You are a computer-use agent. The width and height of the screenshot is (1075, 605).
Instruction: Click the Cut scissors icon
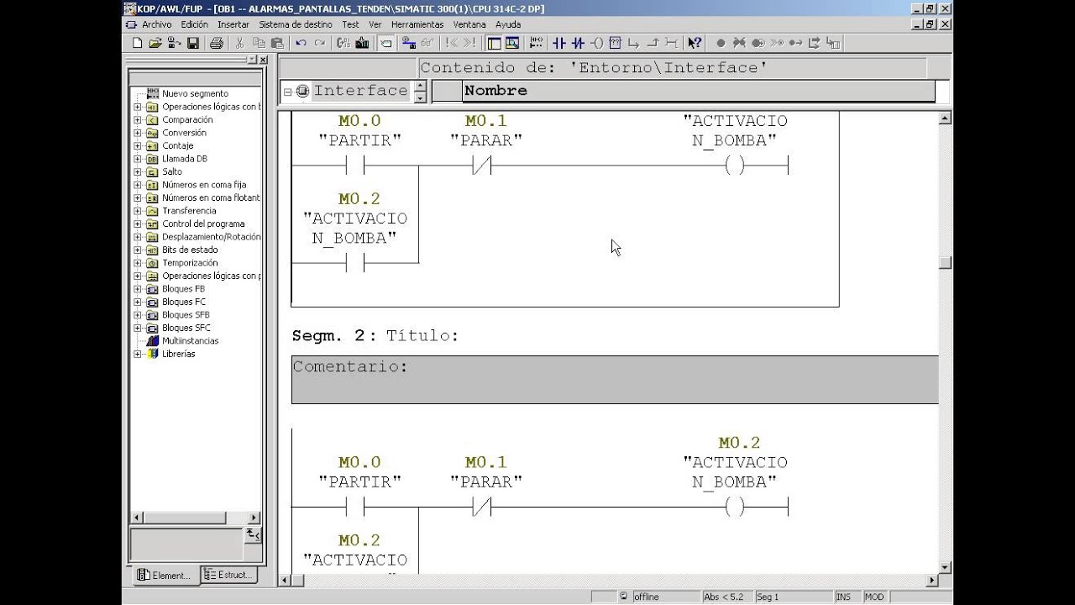tap(239, 43)
